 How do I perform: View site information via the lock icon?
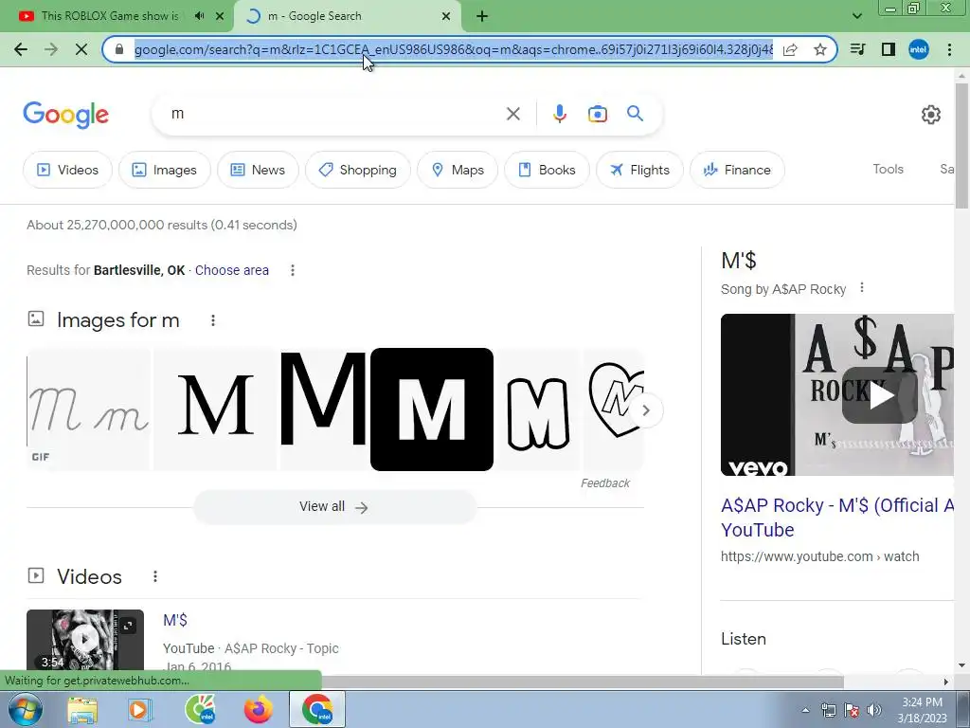(x=119, y=49)
